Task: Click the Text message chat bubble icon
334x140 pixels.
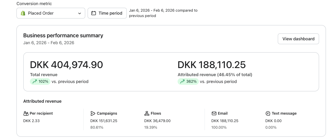Action: 268,113
